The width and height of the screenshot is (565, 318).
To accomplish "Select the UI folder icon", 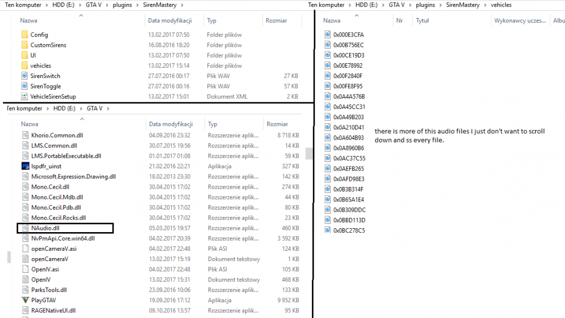I will click(x=24, y=55).
